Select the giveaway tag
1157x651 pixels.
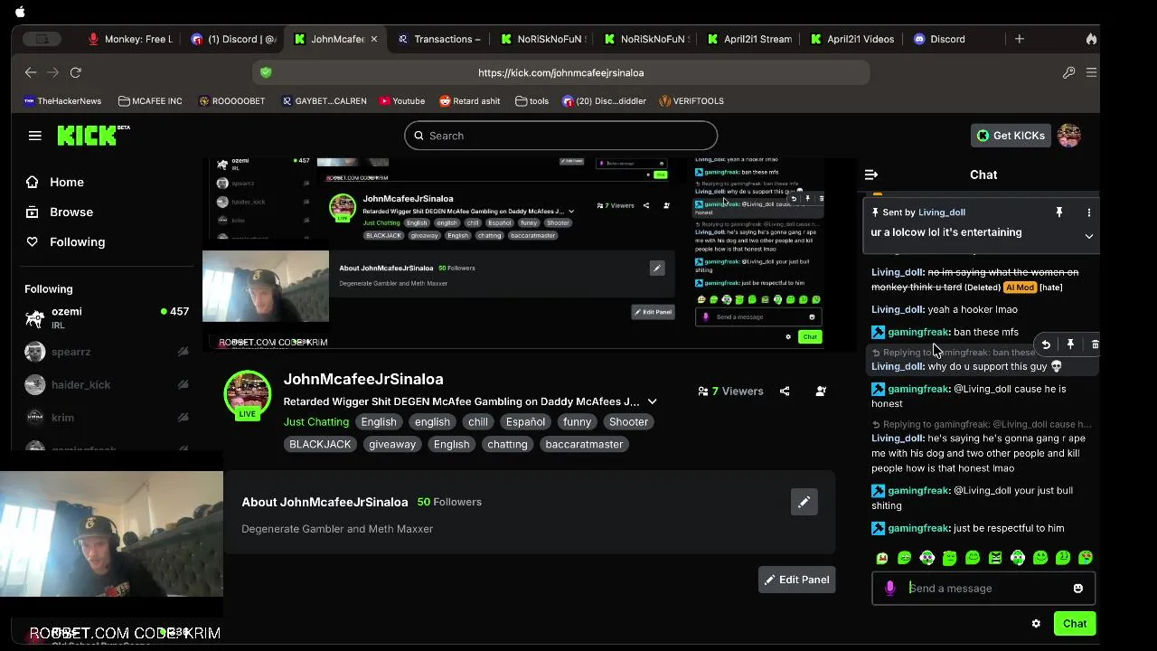click(392, 444)
